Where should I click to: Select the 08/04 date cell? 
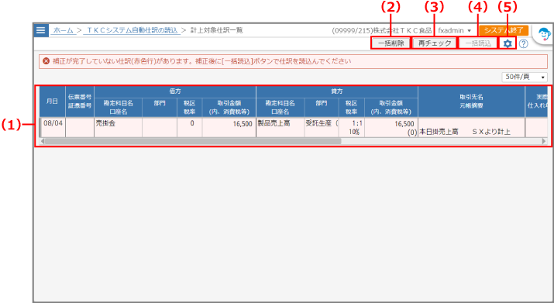point(53,127)
